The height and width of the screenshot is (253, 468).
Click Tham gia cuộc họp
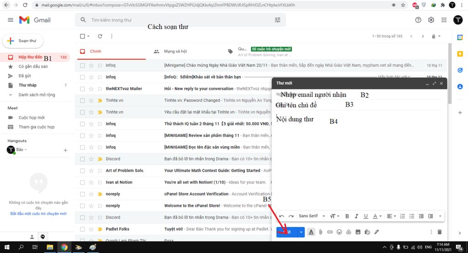pos(37,127)
